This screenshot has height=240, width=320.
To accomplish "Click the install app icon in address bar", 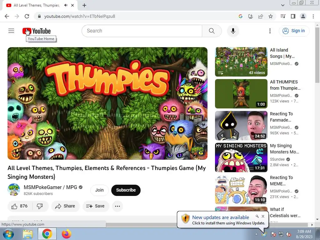I will pos(250,16).
